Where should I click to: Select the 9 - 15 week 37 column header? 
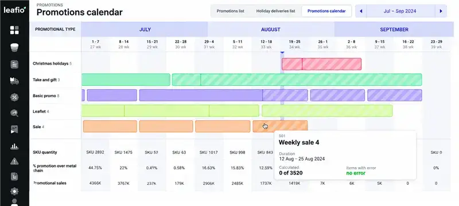[380, 45]
